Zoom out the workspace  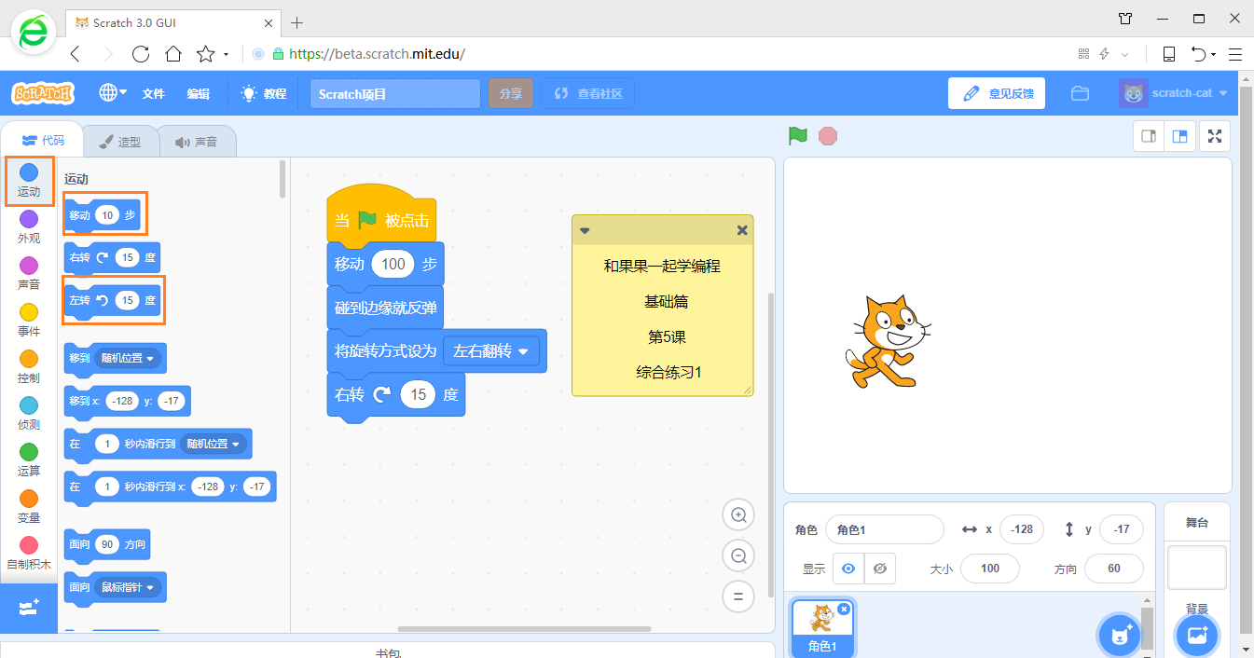point(738,555)
